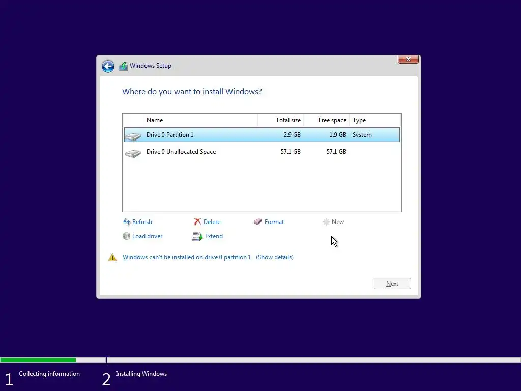This screenshot has width=521, height=391.
Task: Click the 57.1 GB free space cell
Action: (336, 152)
